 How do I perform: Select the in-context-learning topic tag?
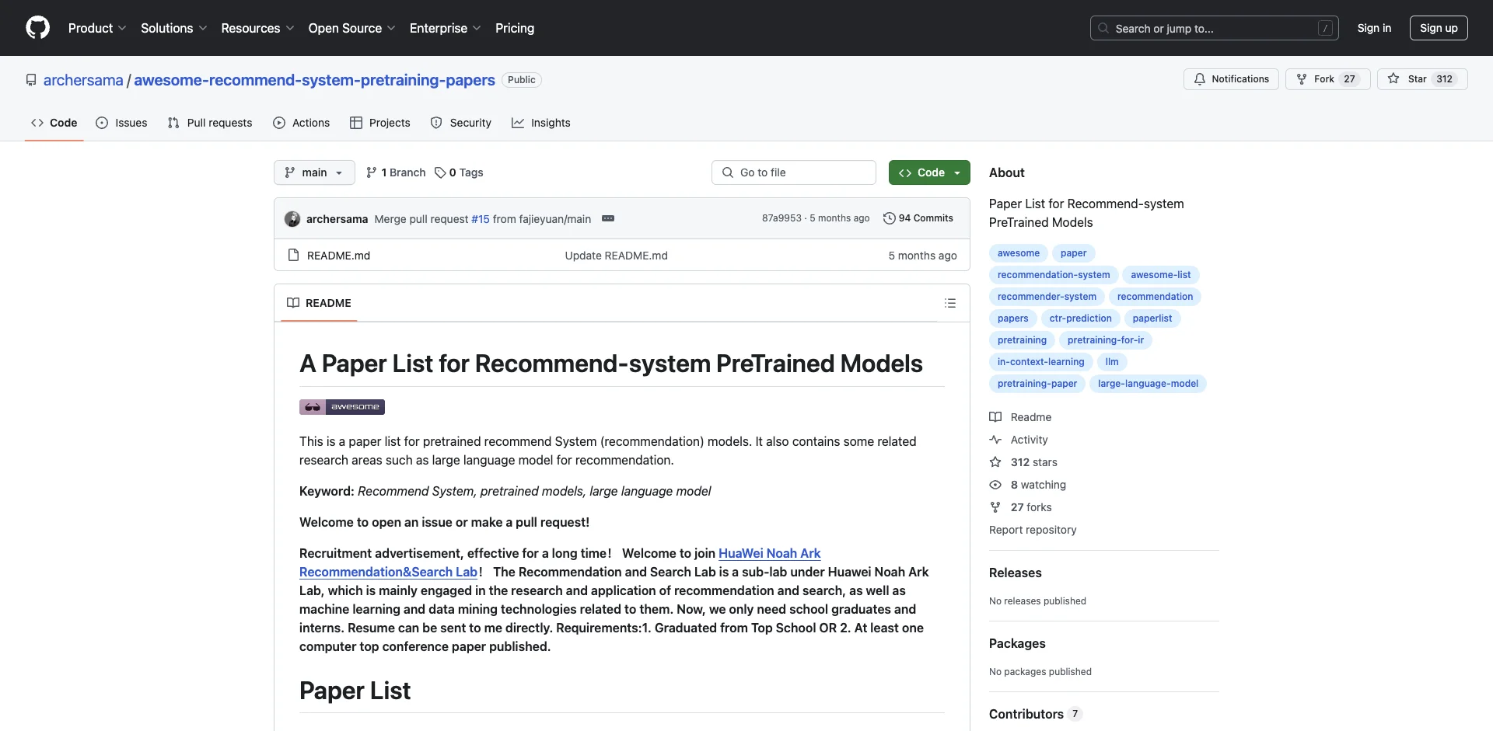click(1040, 362)
